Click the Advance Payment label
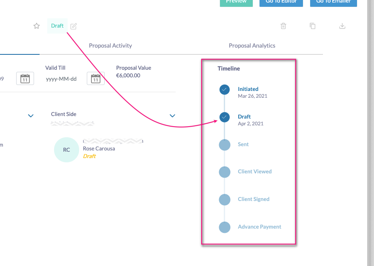 (x=259, y=227)
